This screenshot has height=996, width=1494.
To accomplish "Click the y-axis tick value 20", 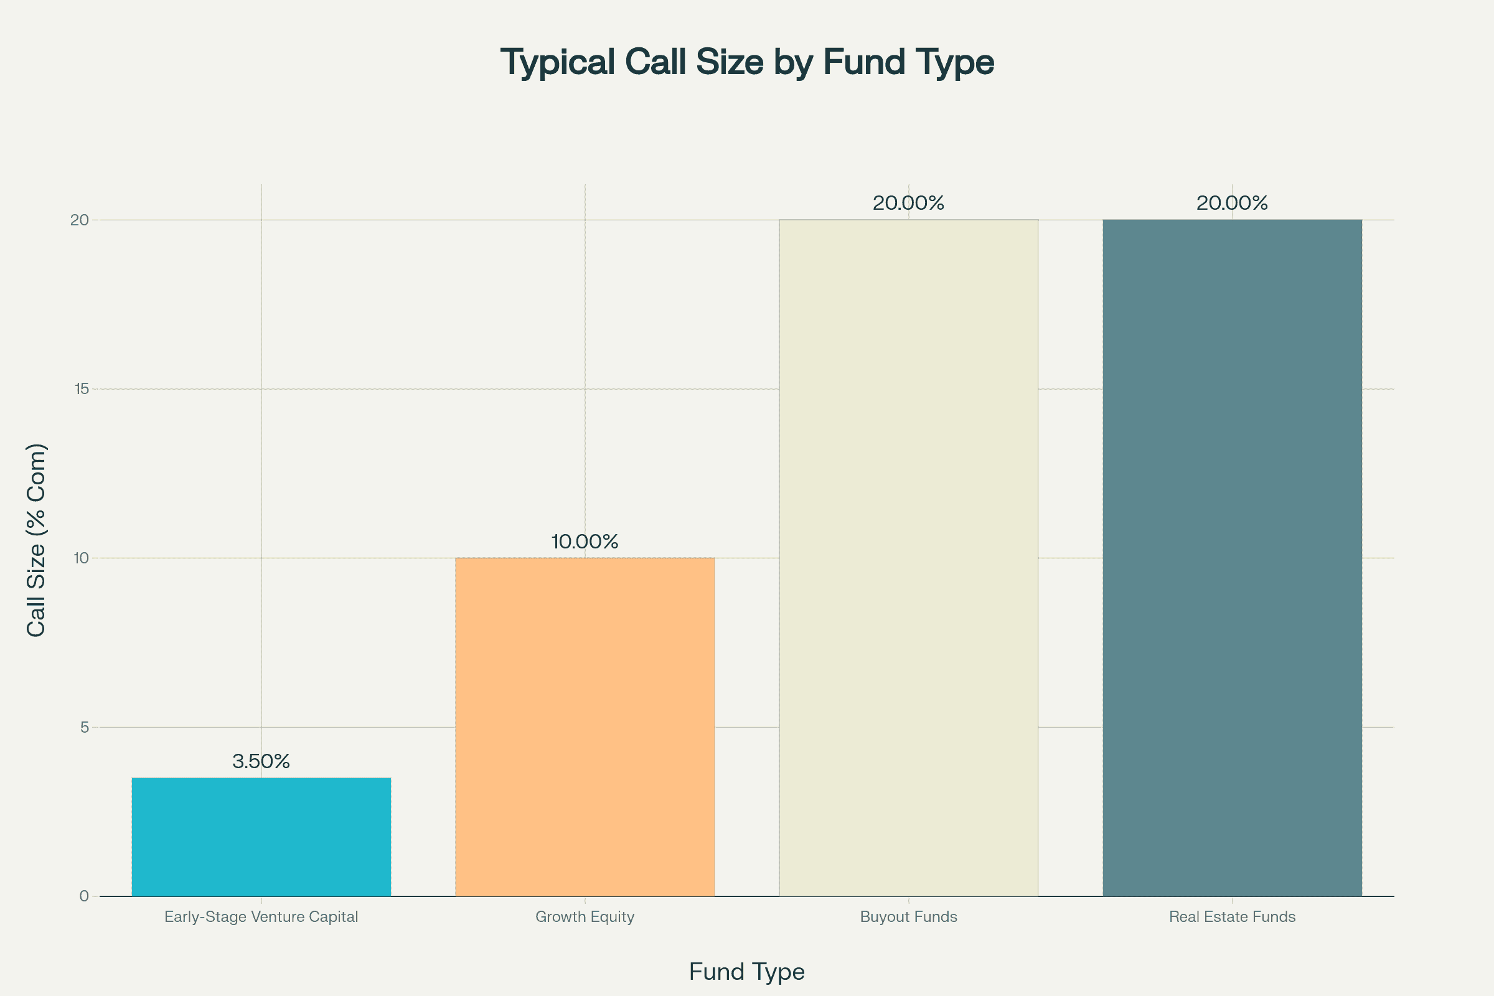I will coord(80,220).
